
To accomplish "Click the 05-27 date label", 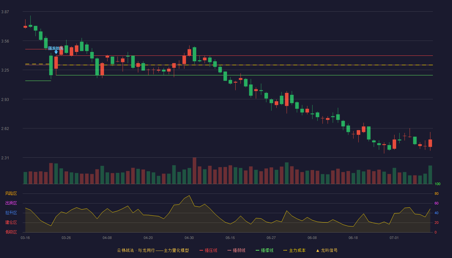I will tap(271, 238).
